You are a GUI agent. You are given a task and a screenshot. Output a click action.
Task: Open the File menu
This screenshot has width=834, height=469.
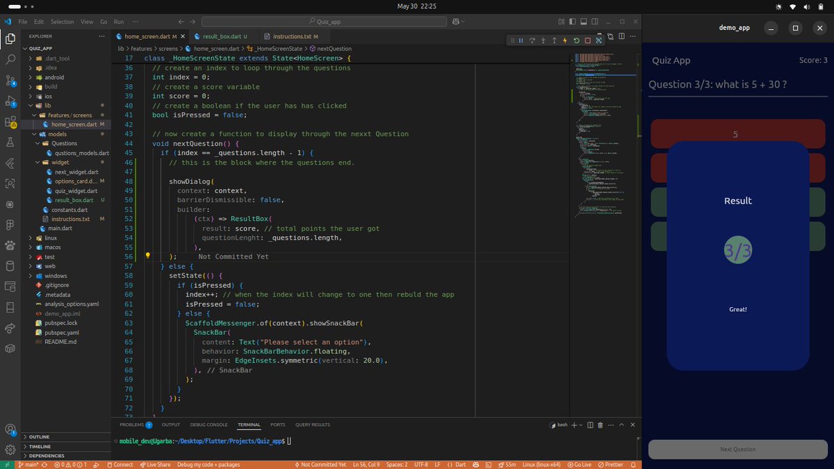point(23,22)
